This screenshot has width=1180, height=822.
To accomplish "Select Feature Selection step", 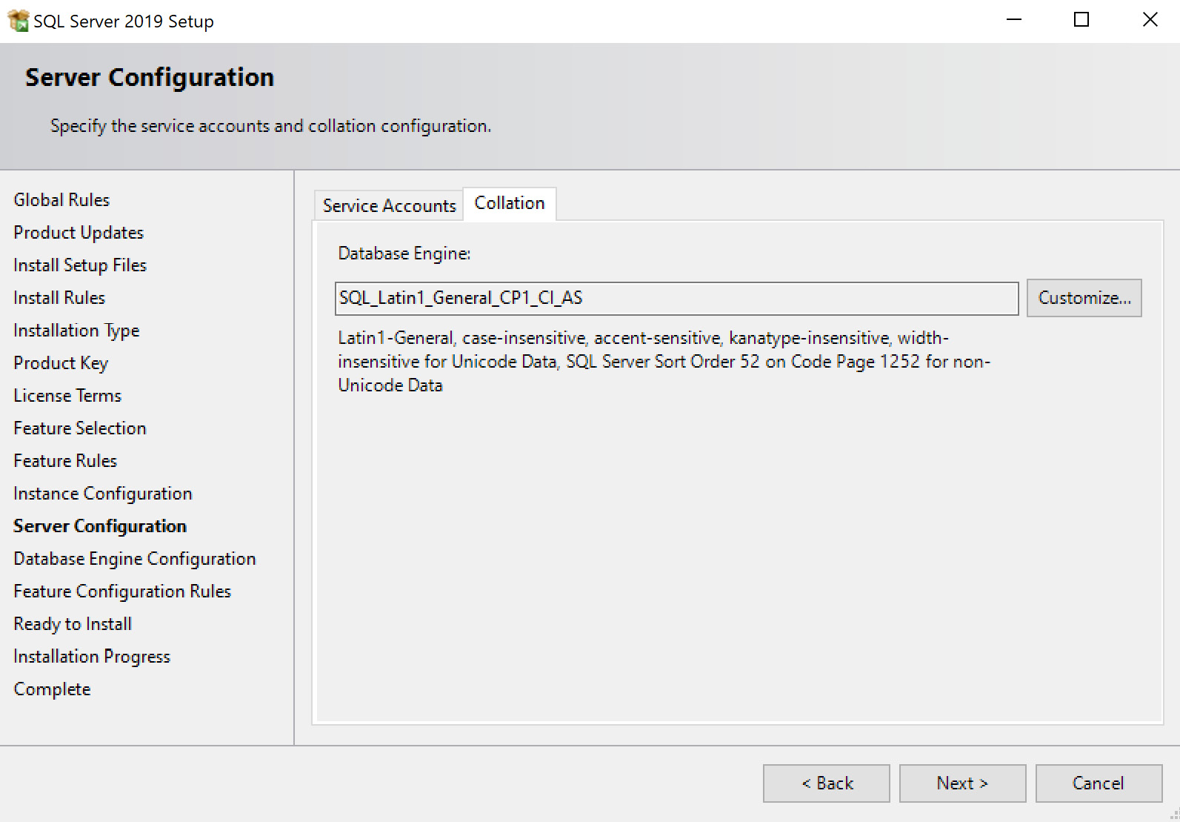I will pyautogui.click(x=80, y=428).
